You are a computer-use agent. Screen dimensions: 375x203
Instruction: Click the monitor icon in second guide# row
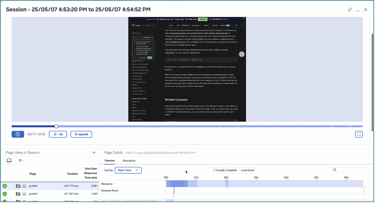(24, 194)
